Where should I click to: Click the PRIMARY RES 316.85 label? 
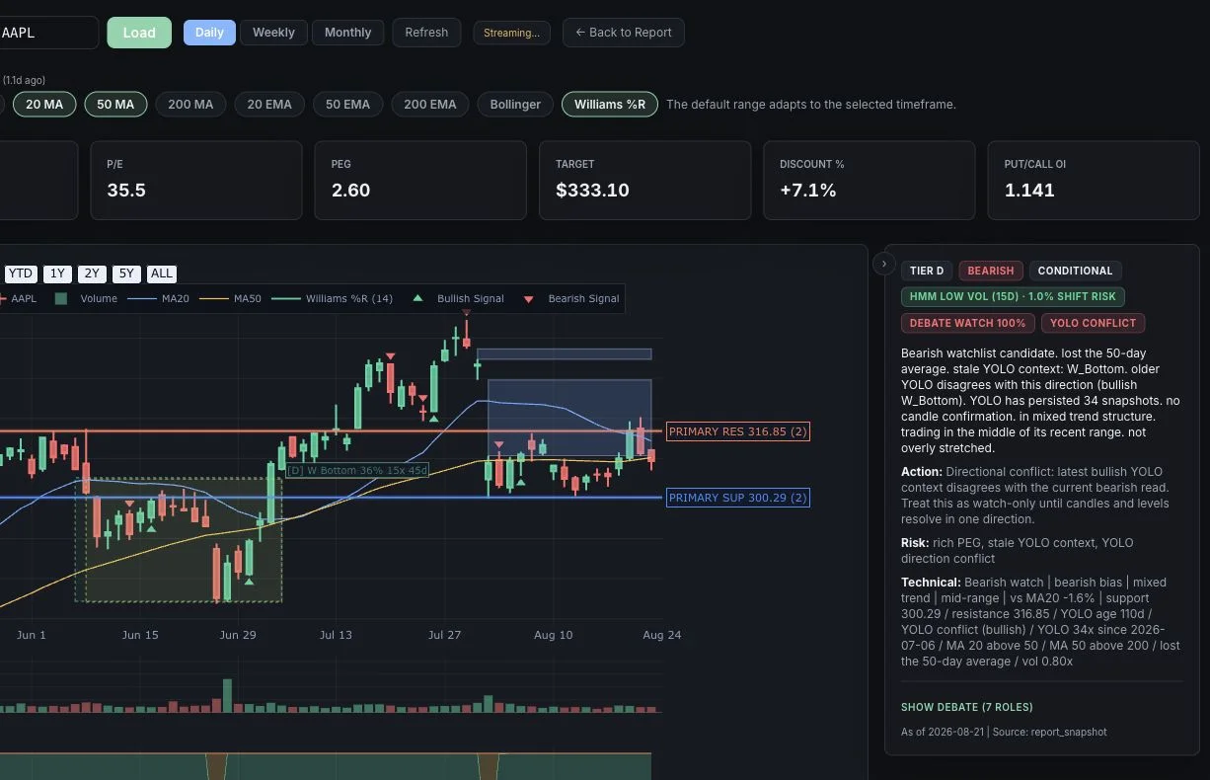click(x=738, y=431)
